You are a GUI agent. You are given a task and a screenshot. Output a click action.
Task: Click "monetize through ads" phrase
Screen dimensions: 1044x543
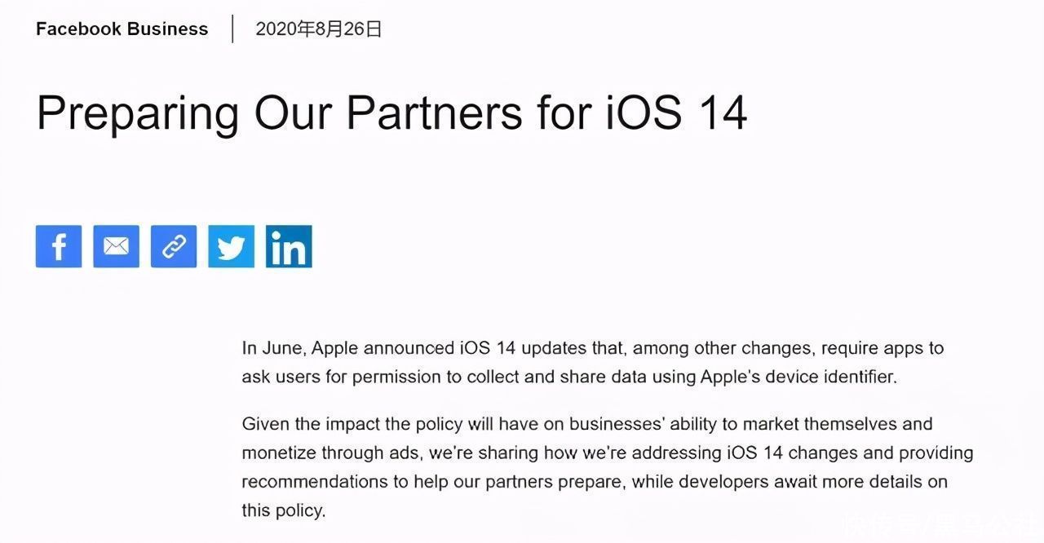333,453
